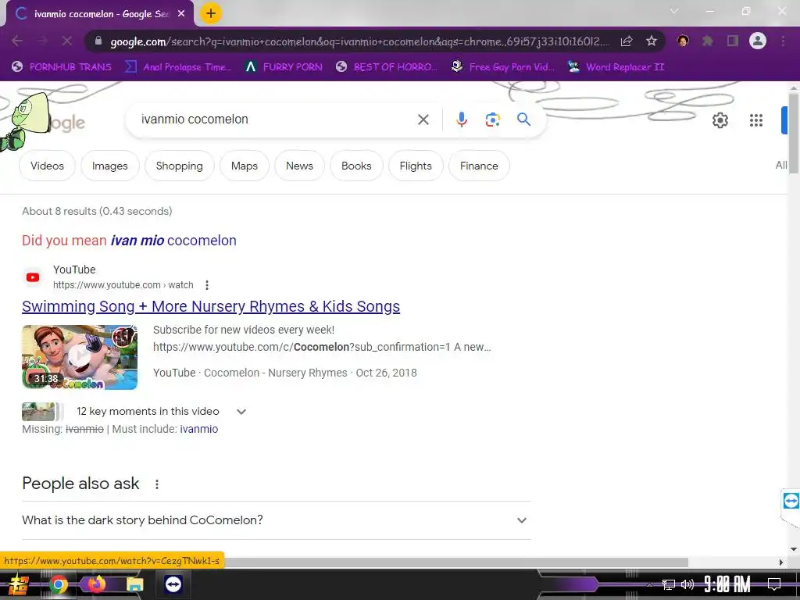
Task: Bookmark this page with the star
Action: click(x=651, y=41)
